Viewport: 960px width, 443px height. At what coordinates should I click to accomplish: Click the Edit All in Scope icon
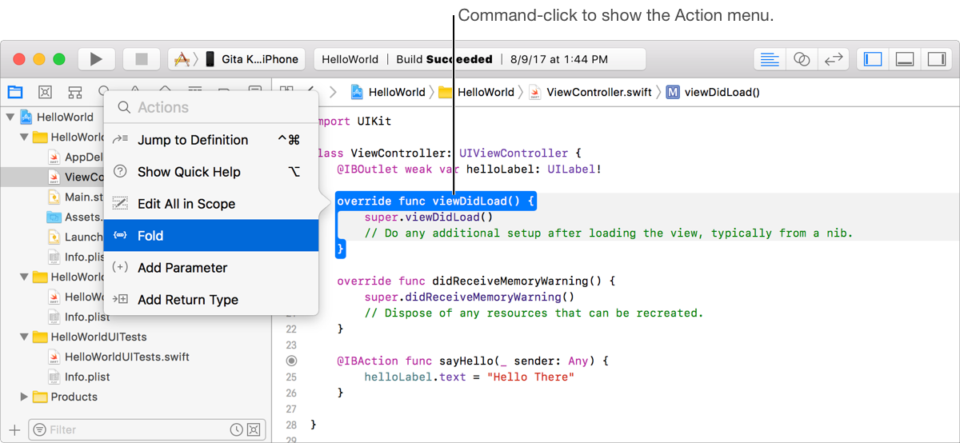120,204
